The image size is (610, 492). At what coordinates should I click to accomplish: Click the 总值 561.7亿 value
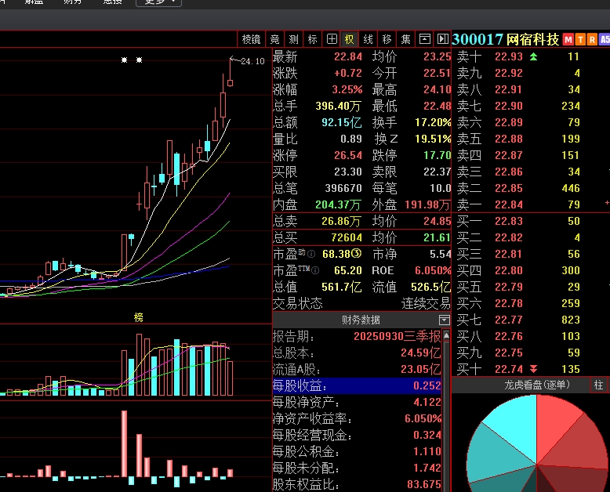(342, 287)
